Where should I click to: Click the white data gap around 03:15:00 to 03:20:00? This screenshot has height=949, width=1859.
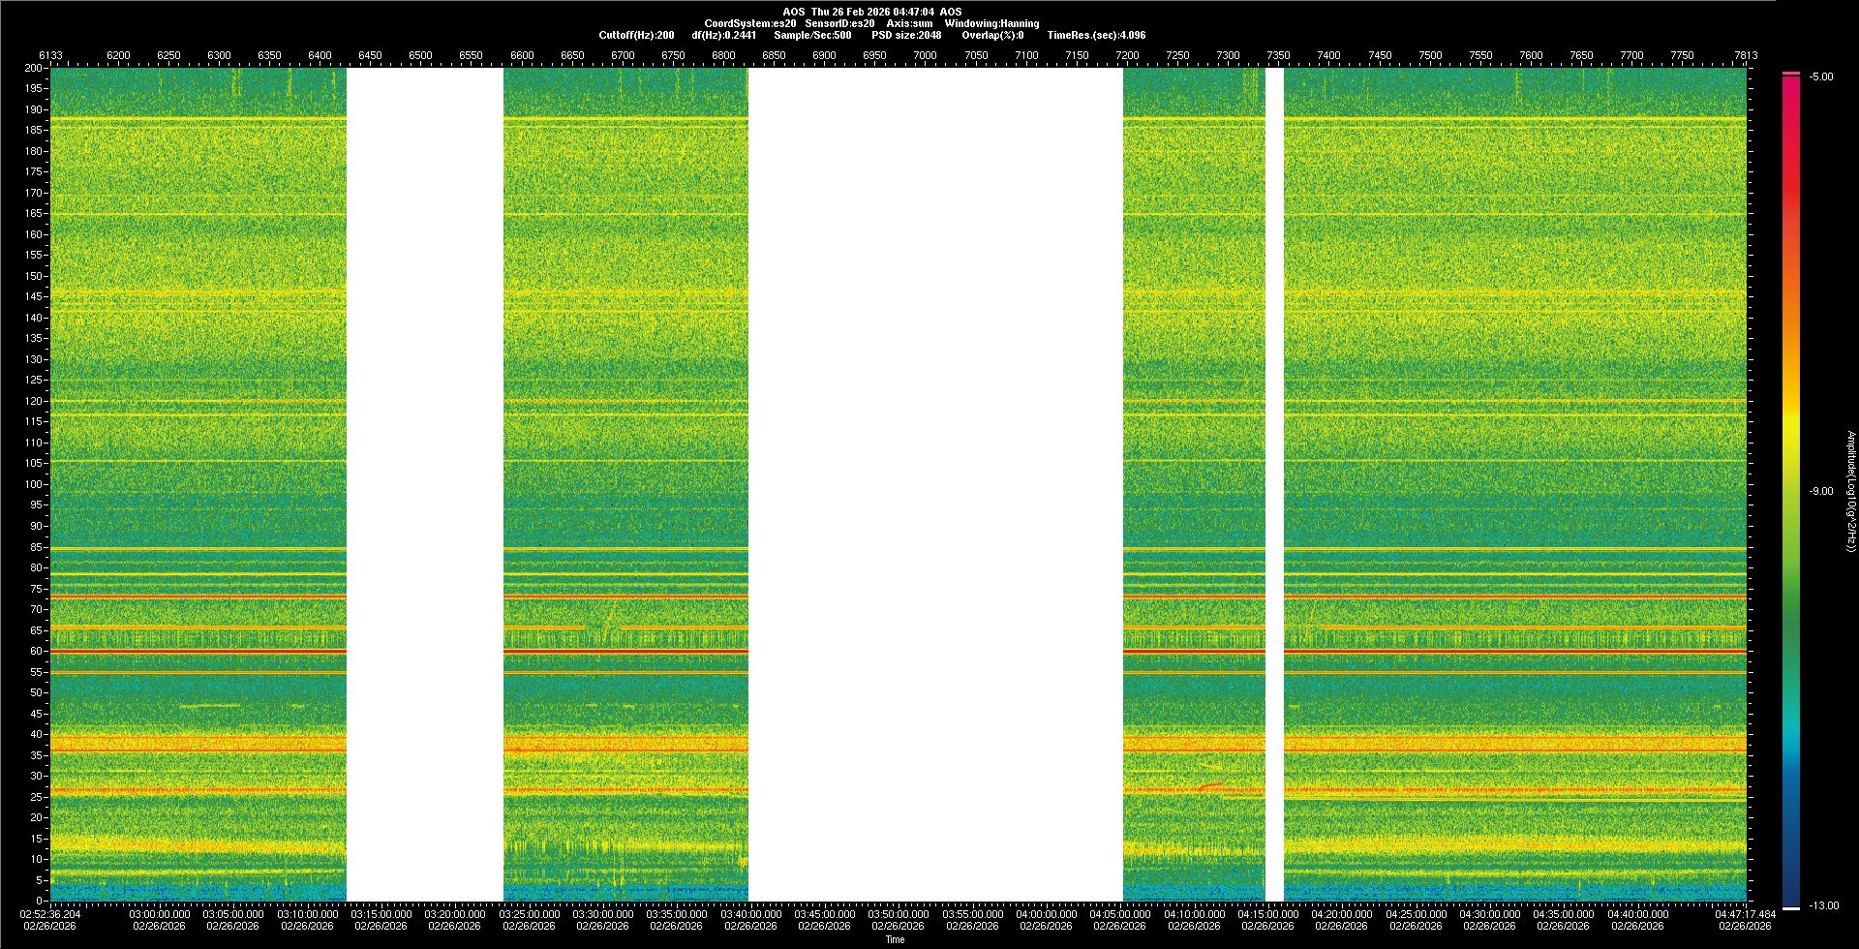(425, 484)
